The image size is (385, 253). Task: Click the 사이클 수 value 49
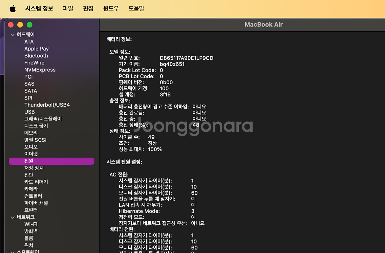point(151,137)
